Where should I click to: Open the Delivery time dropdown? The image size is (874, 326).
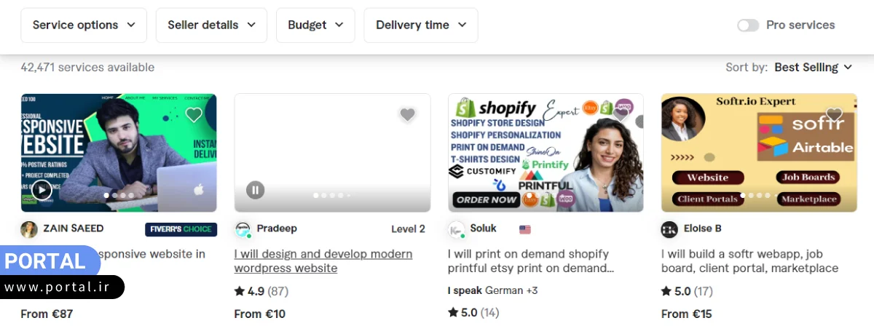pos(421,25)
